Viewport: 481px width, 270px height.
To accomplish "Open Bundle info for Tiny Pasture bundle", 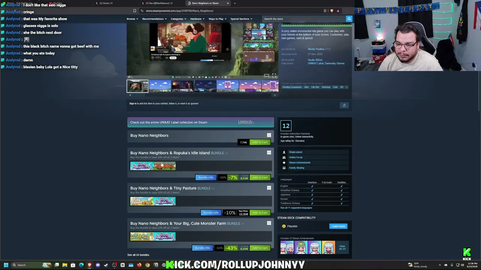I will coord(211,213).
